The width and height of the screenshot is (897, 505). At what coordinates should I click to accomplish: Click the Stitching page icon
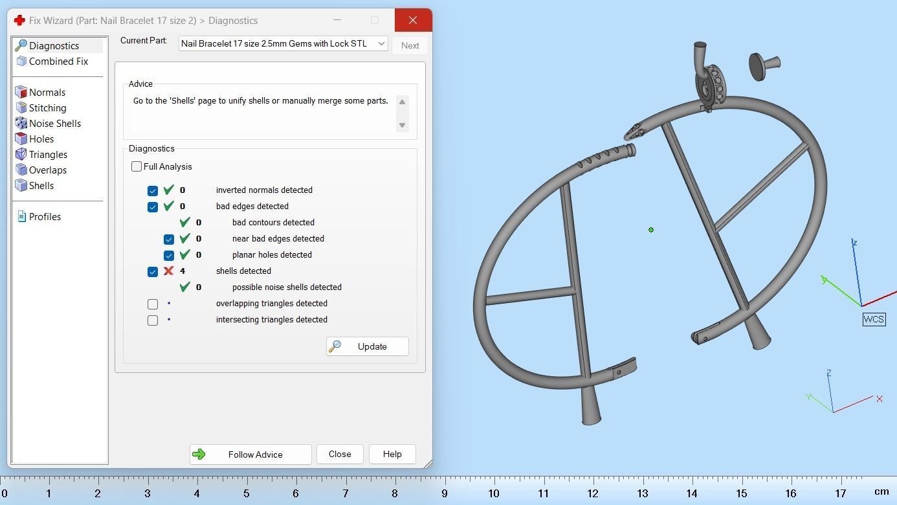point(21,107)
